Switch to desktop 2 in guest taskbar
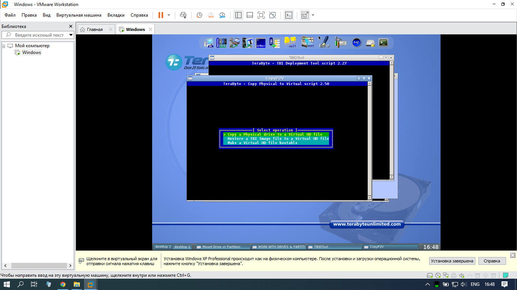 click(x=182, y=247)
